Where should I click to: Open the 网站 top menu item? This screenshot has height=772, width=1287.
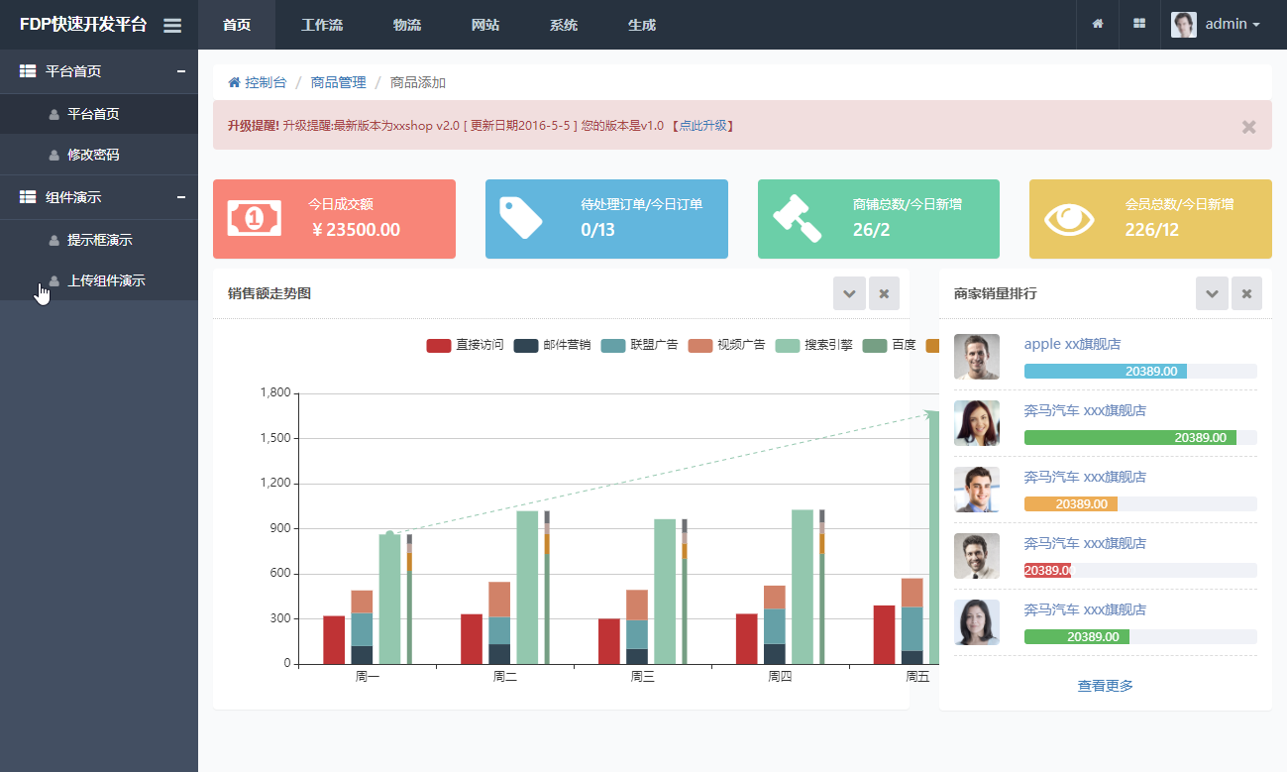click(x=485, y=25)
